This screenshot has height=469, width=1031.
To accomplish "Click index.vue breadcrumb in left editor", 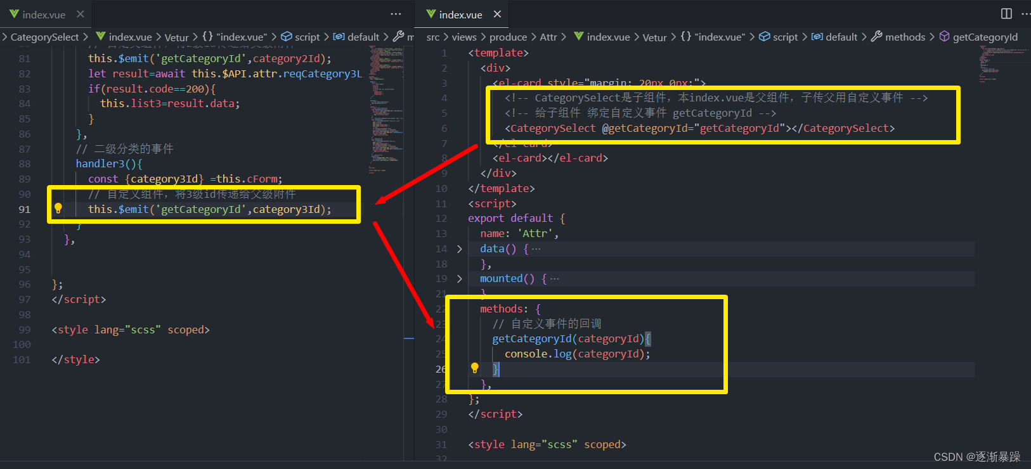I will (x=130, y=37).
